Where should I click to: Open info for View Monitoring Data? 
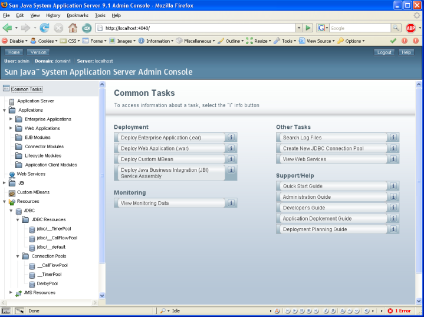pyautogui.click(x=231, y=203)
